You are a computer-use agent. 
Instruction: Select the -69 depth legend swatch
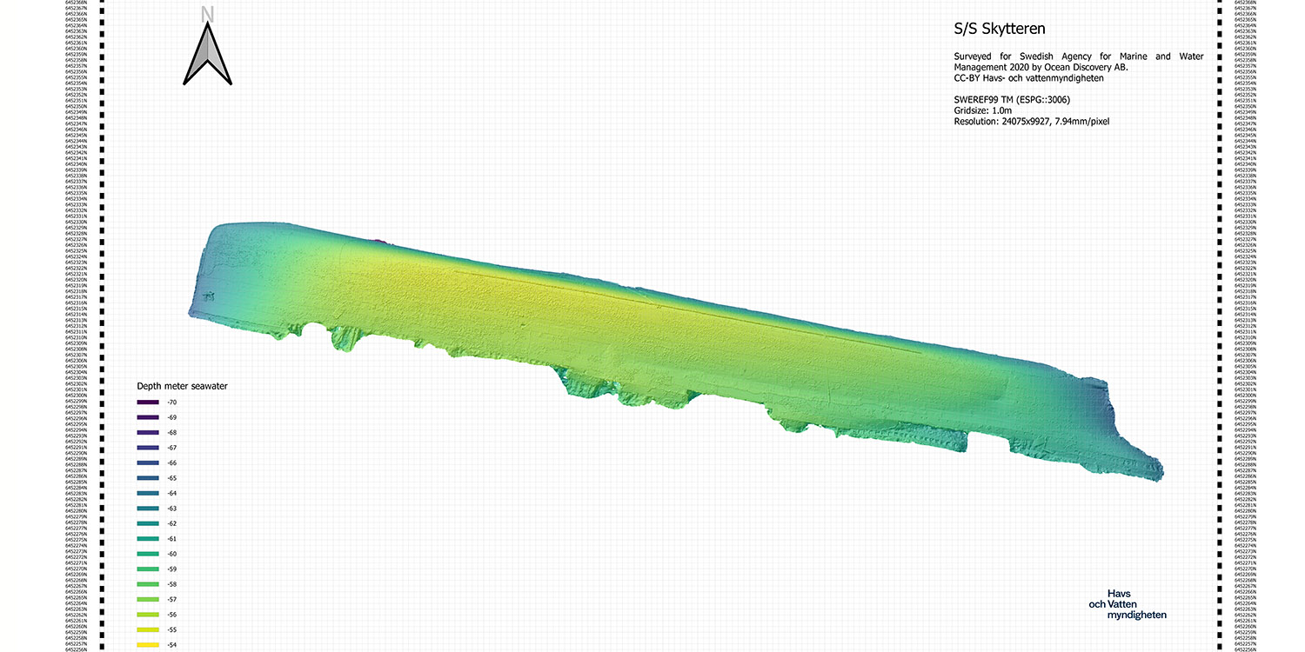(148, 417)
